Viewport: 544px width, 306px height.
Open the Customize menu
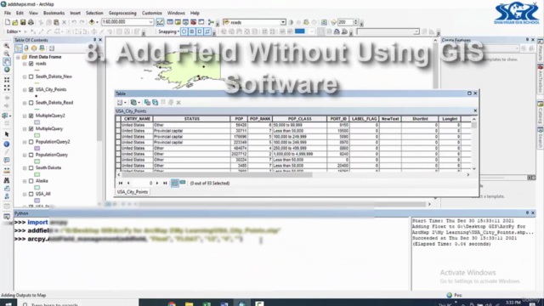point(152,14)
